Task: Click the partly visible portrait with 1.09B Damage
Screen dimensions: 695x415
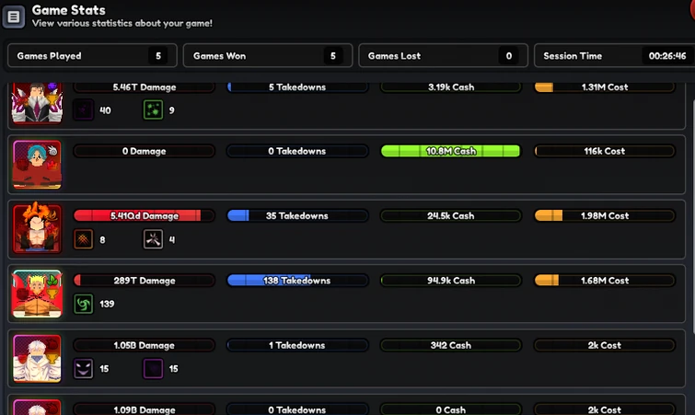Action: tap(37, 407)
